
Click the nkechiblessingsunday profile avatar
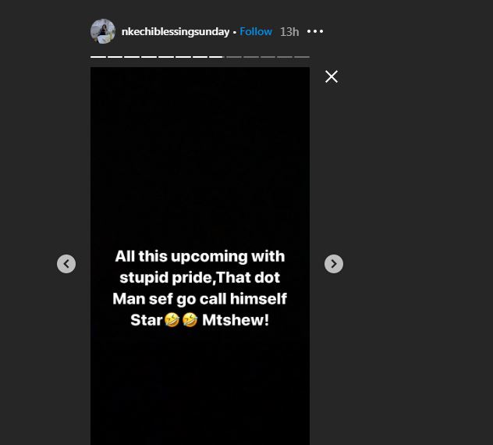tap(103, 31)
